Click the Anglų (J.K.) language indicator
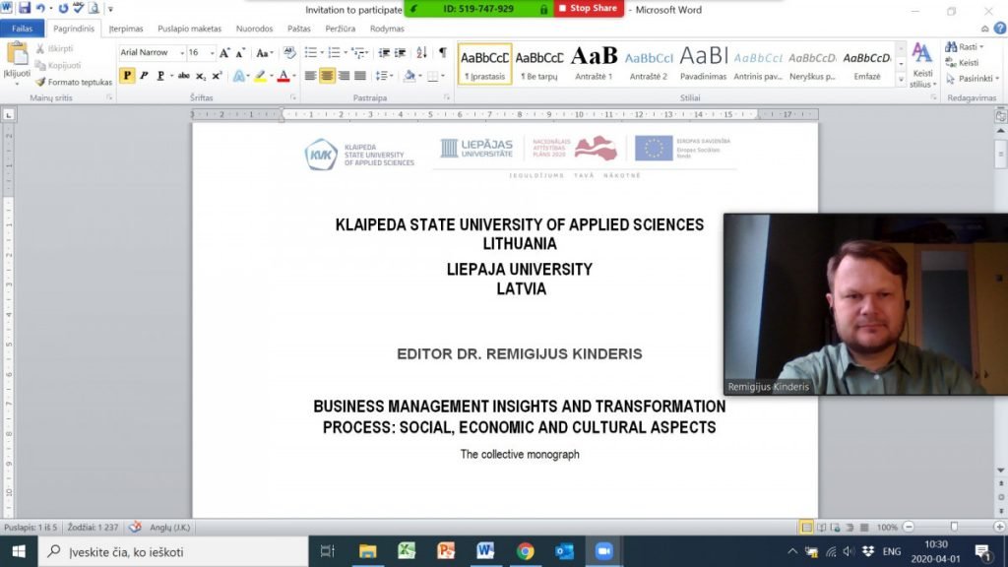The image size is (1008, 567). coord(169,528)
